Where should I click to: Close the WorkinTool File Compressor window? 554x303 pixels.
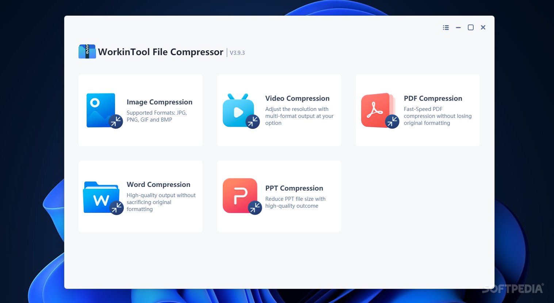pos(483,27)
